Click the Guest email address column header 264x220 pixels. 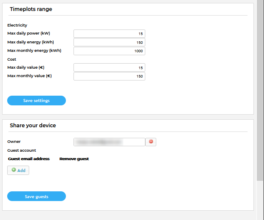coord(29,159)
